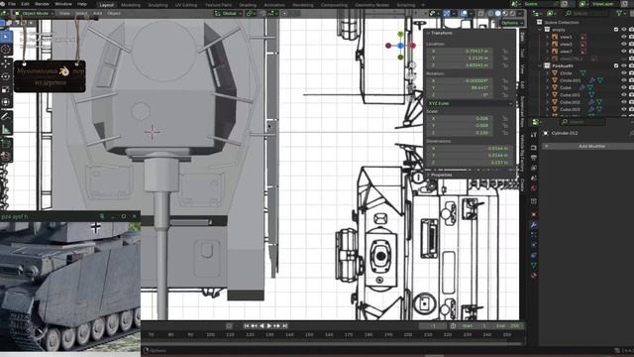Switch to the Shading workspace tab
The width and height of the screenshot is (634, 357).
(248, 5)
